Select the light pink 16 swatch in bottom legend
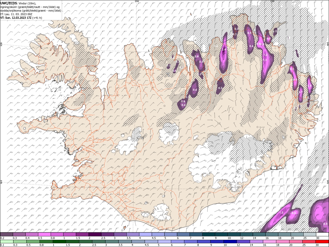 (269, 241)
